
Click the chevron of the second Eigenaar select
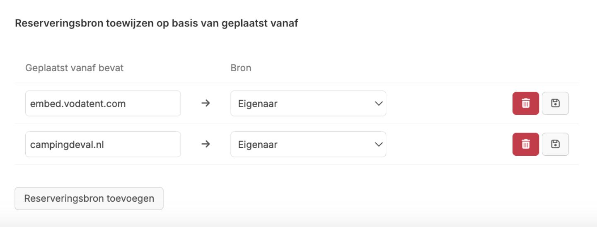(378, 144)
